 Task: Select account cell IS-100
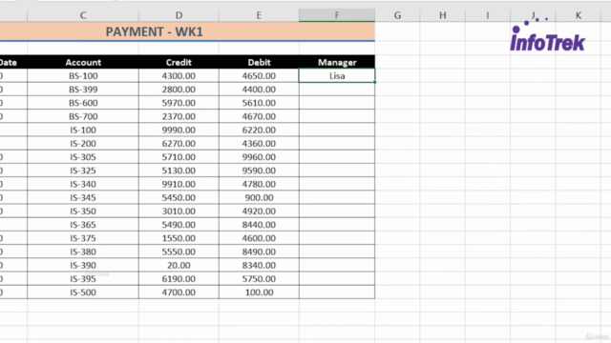[83, 130]
